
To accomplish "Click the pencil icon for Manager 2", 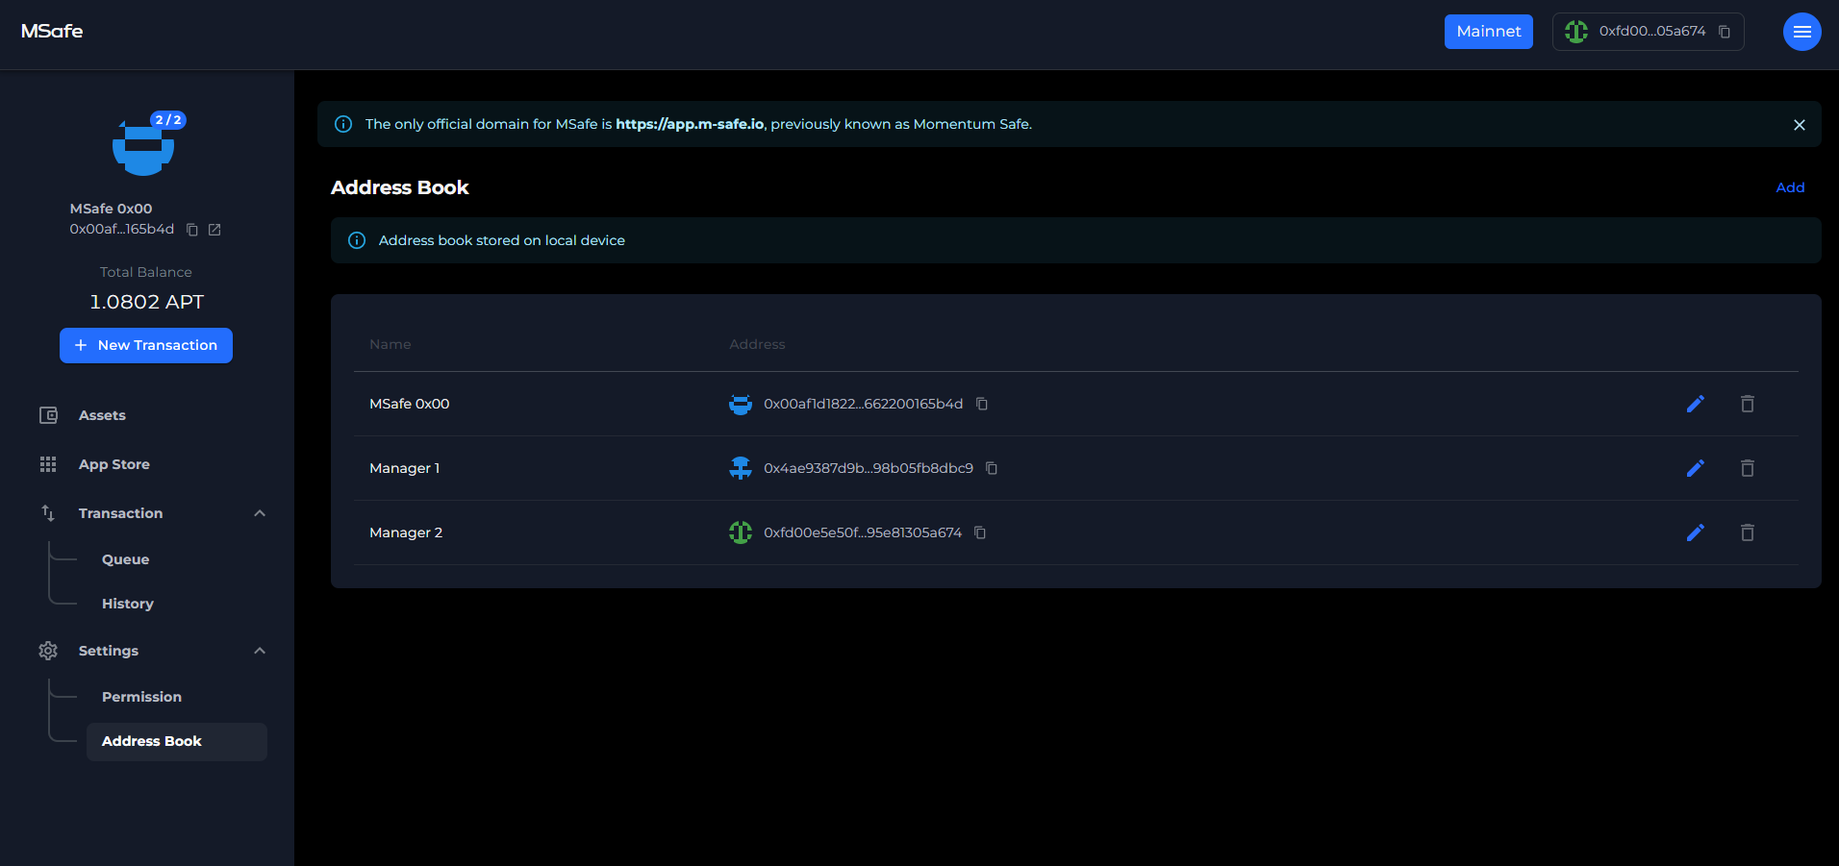I will pos(1695,532).
